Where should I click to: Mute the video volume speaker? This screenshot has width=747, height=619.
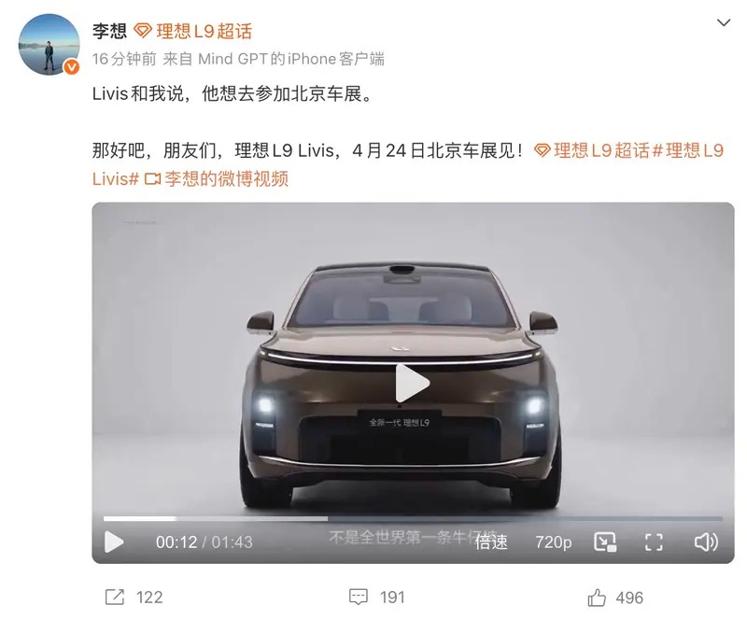(x=706, y=542)
